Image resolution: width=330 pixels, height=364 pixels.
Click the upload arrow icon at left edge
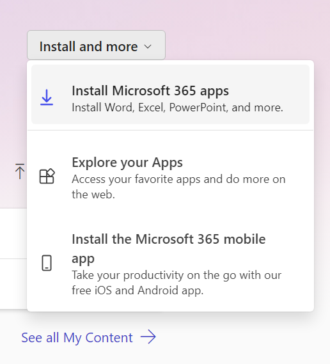[x=20, y=171]
